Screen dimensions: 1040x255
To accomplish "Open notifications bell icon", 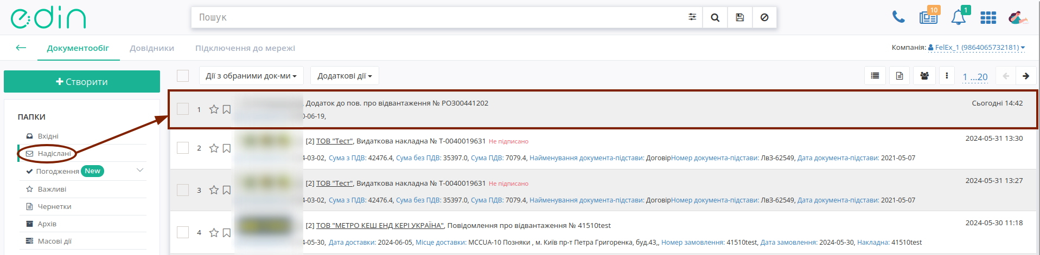I will click(x=959, y=17).
